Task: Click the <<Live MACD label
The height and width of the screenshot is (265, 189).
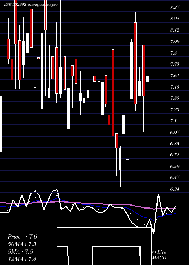Action: point(159,255)
